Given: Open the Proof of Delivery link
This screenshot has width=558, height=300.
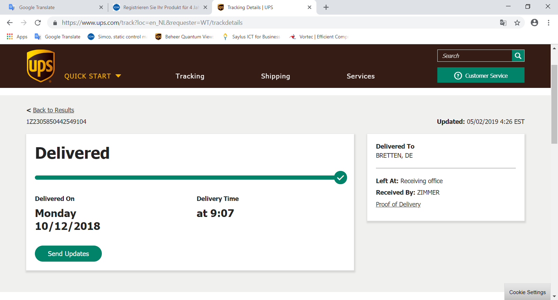Looking at the screenshot, I should click(x=398, y=204).
